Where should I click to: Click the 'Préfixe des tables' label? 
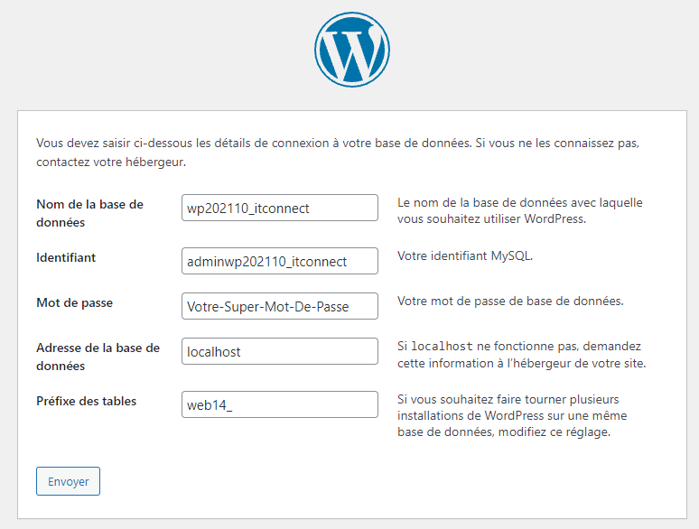(x=86, y=401)
